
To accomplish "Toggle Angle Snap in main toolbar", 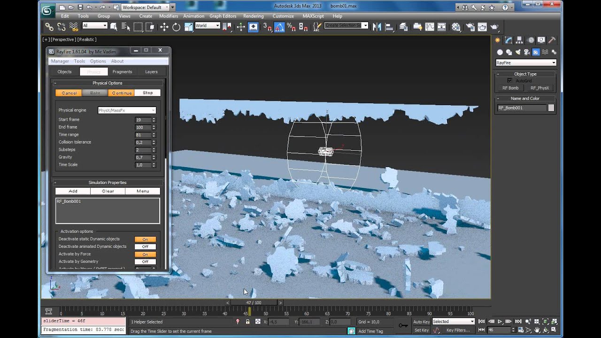I will [x=279, y=27].
